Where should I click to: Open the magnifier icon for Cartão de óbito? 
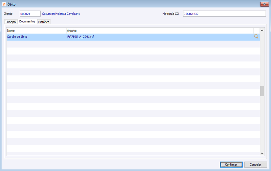click(x=256, y=36)
